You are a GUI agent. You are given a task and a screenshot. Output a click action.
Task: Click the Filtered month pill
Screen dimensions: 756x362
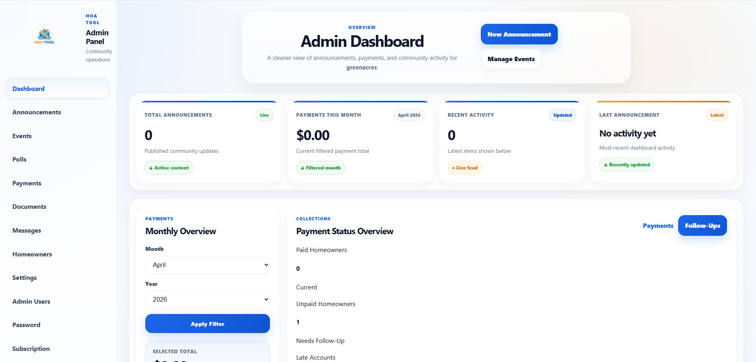coord(320,168)
